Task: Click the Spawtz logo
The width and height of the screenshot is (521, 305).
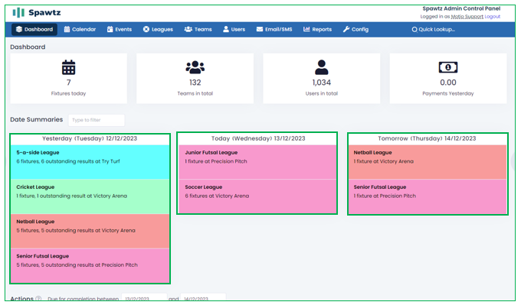Action: click(x=37, y=12)
